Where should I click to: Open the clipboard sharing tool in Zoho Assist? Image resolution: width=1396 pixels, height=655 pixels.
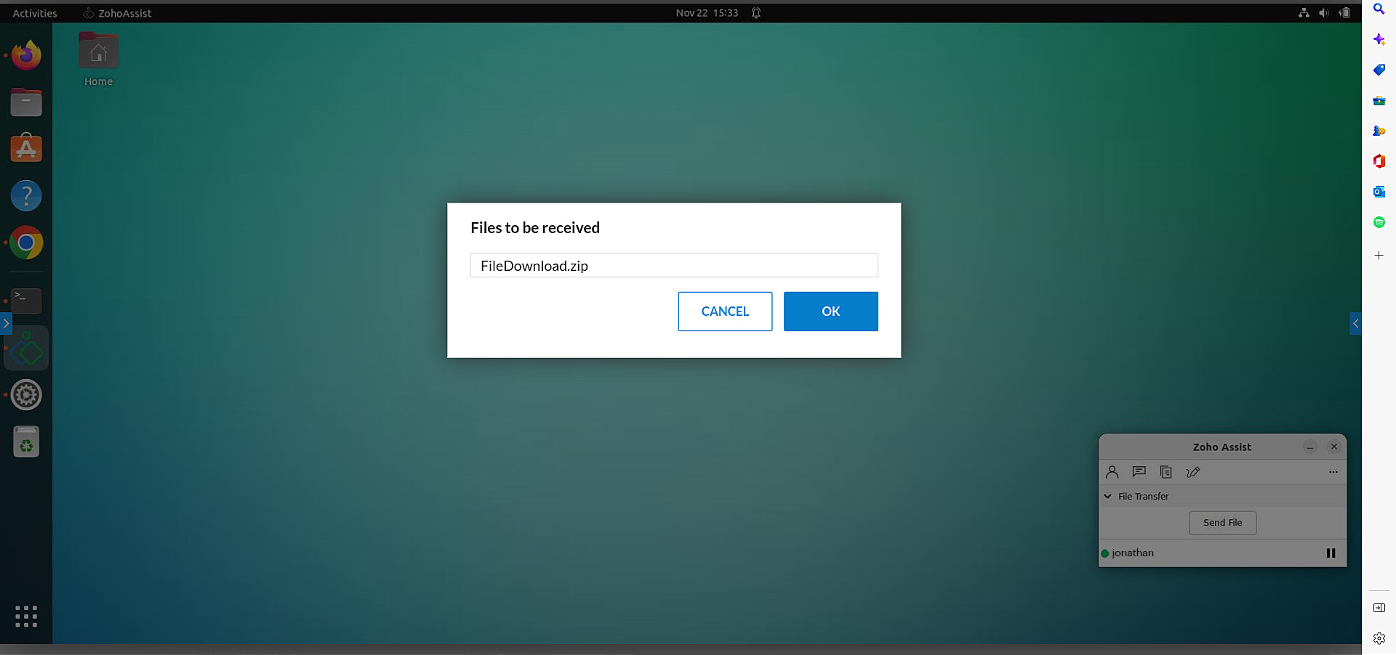tap(1166, 471)
